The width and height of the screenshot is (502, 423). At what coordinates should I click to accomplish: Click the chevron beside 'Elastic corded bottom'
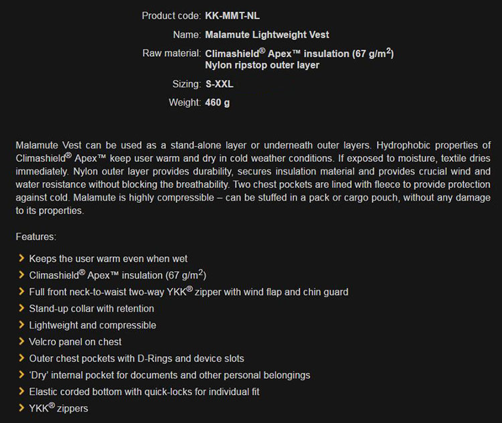tap(21, 392)
